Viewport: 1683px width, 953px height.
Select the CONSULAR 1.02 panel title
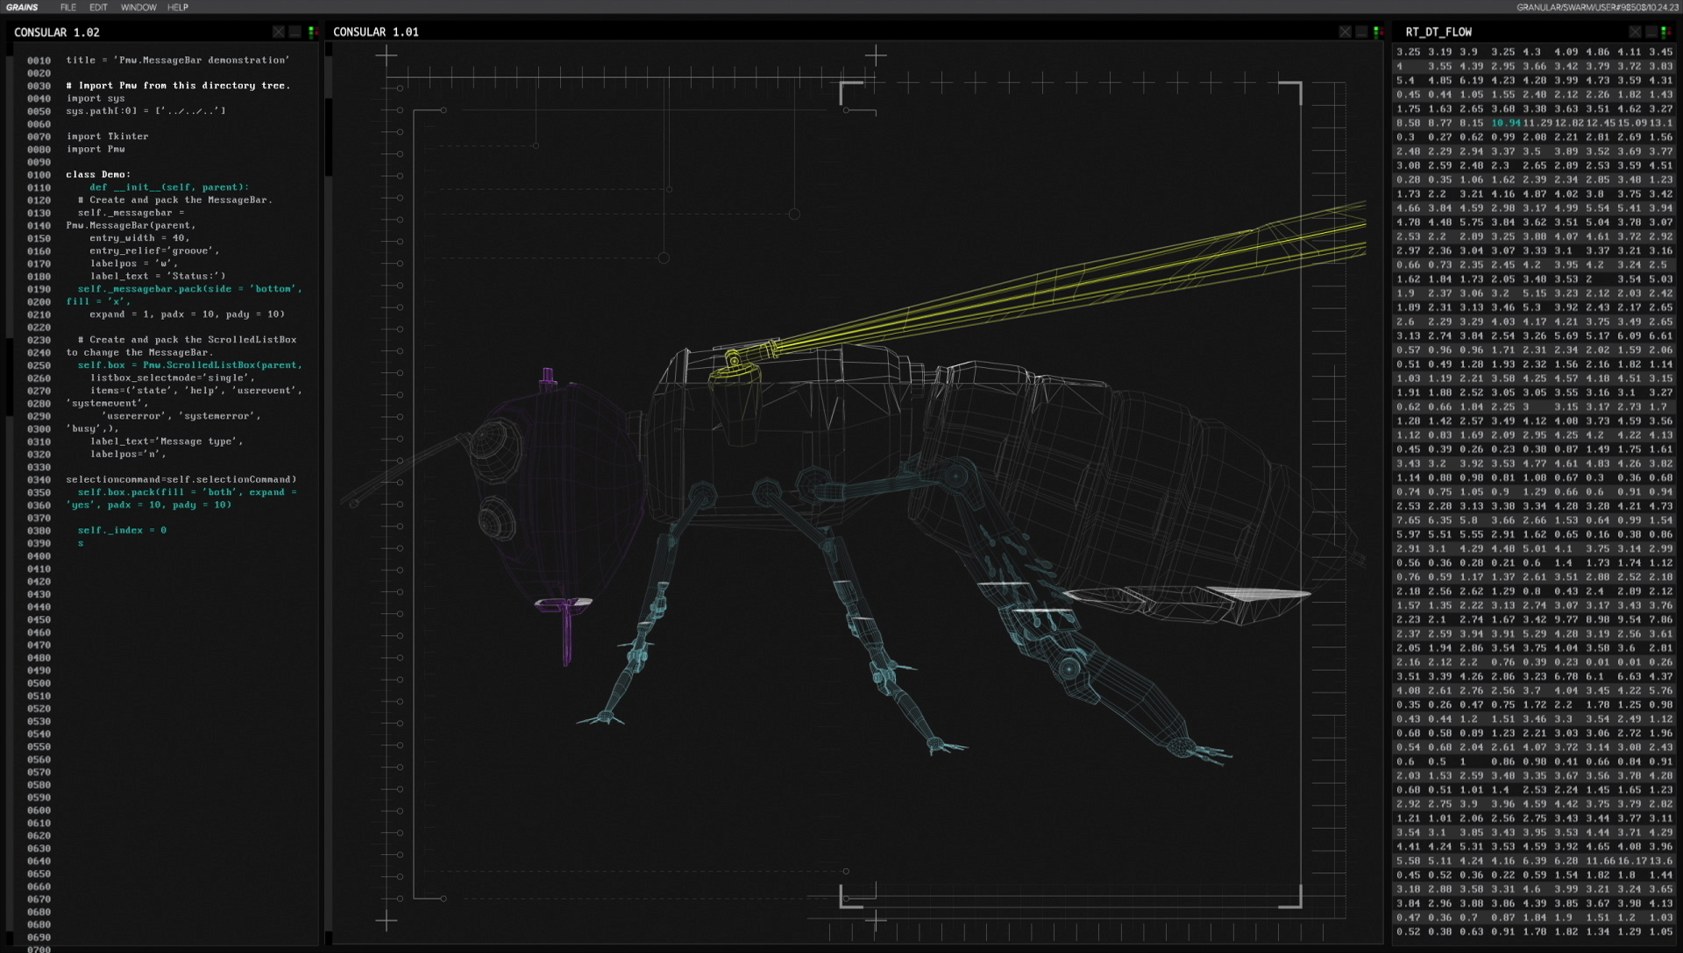57,32
